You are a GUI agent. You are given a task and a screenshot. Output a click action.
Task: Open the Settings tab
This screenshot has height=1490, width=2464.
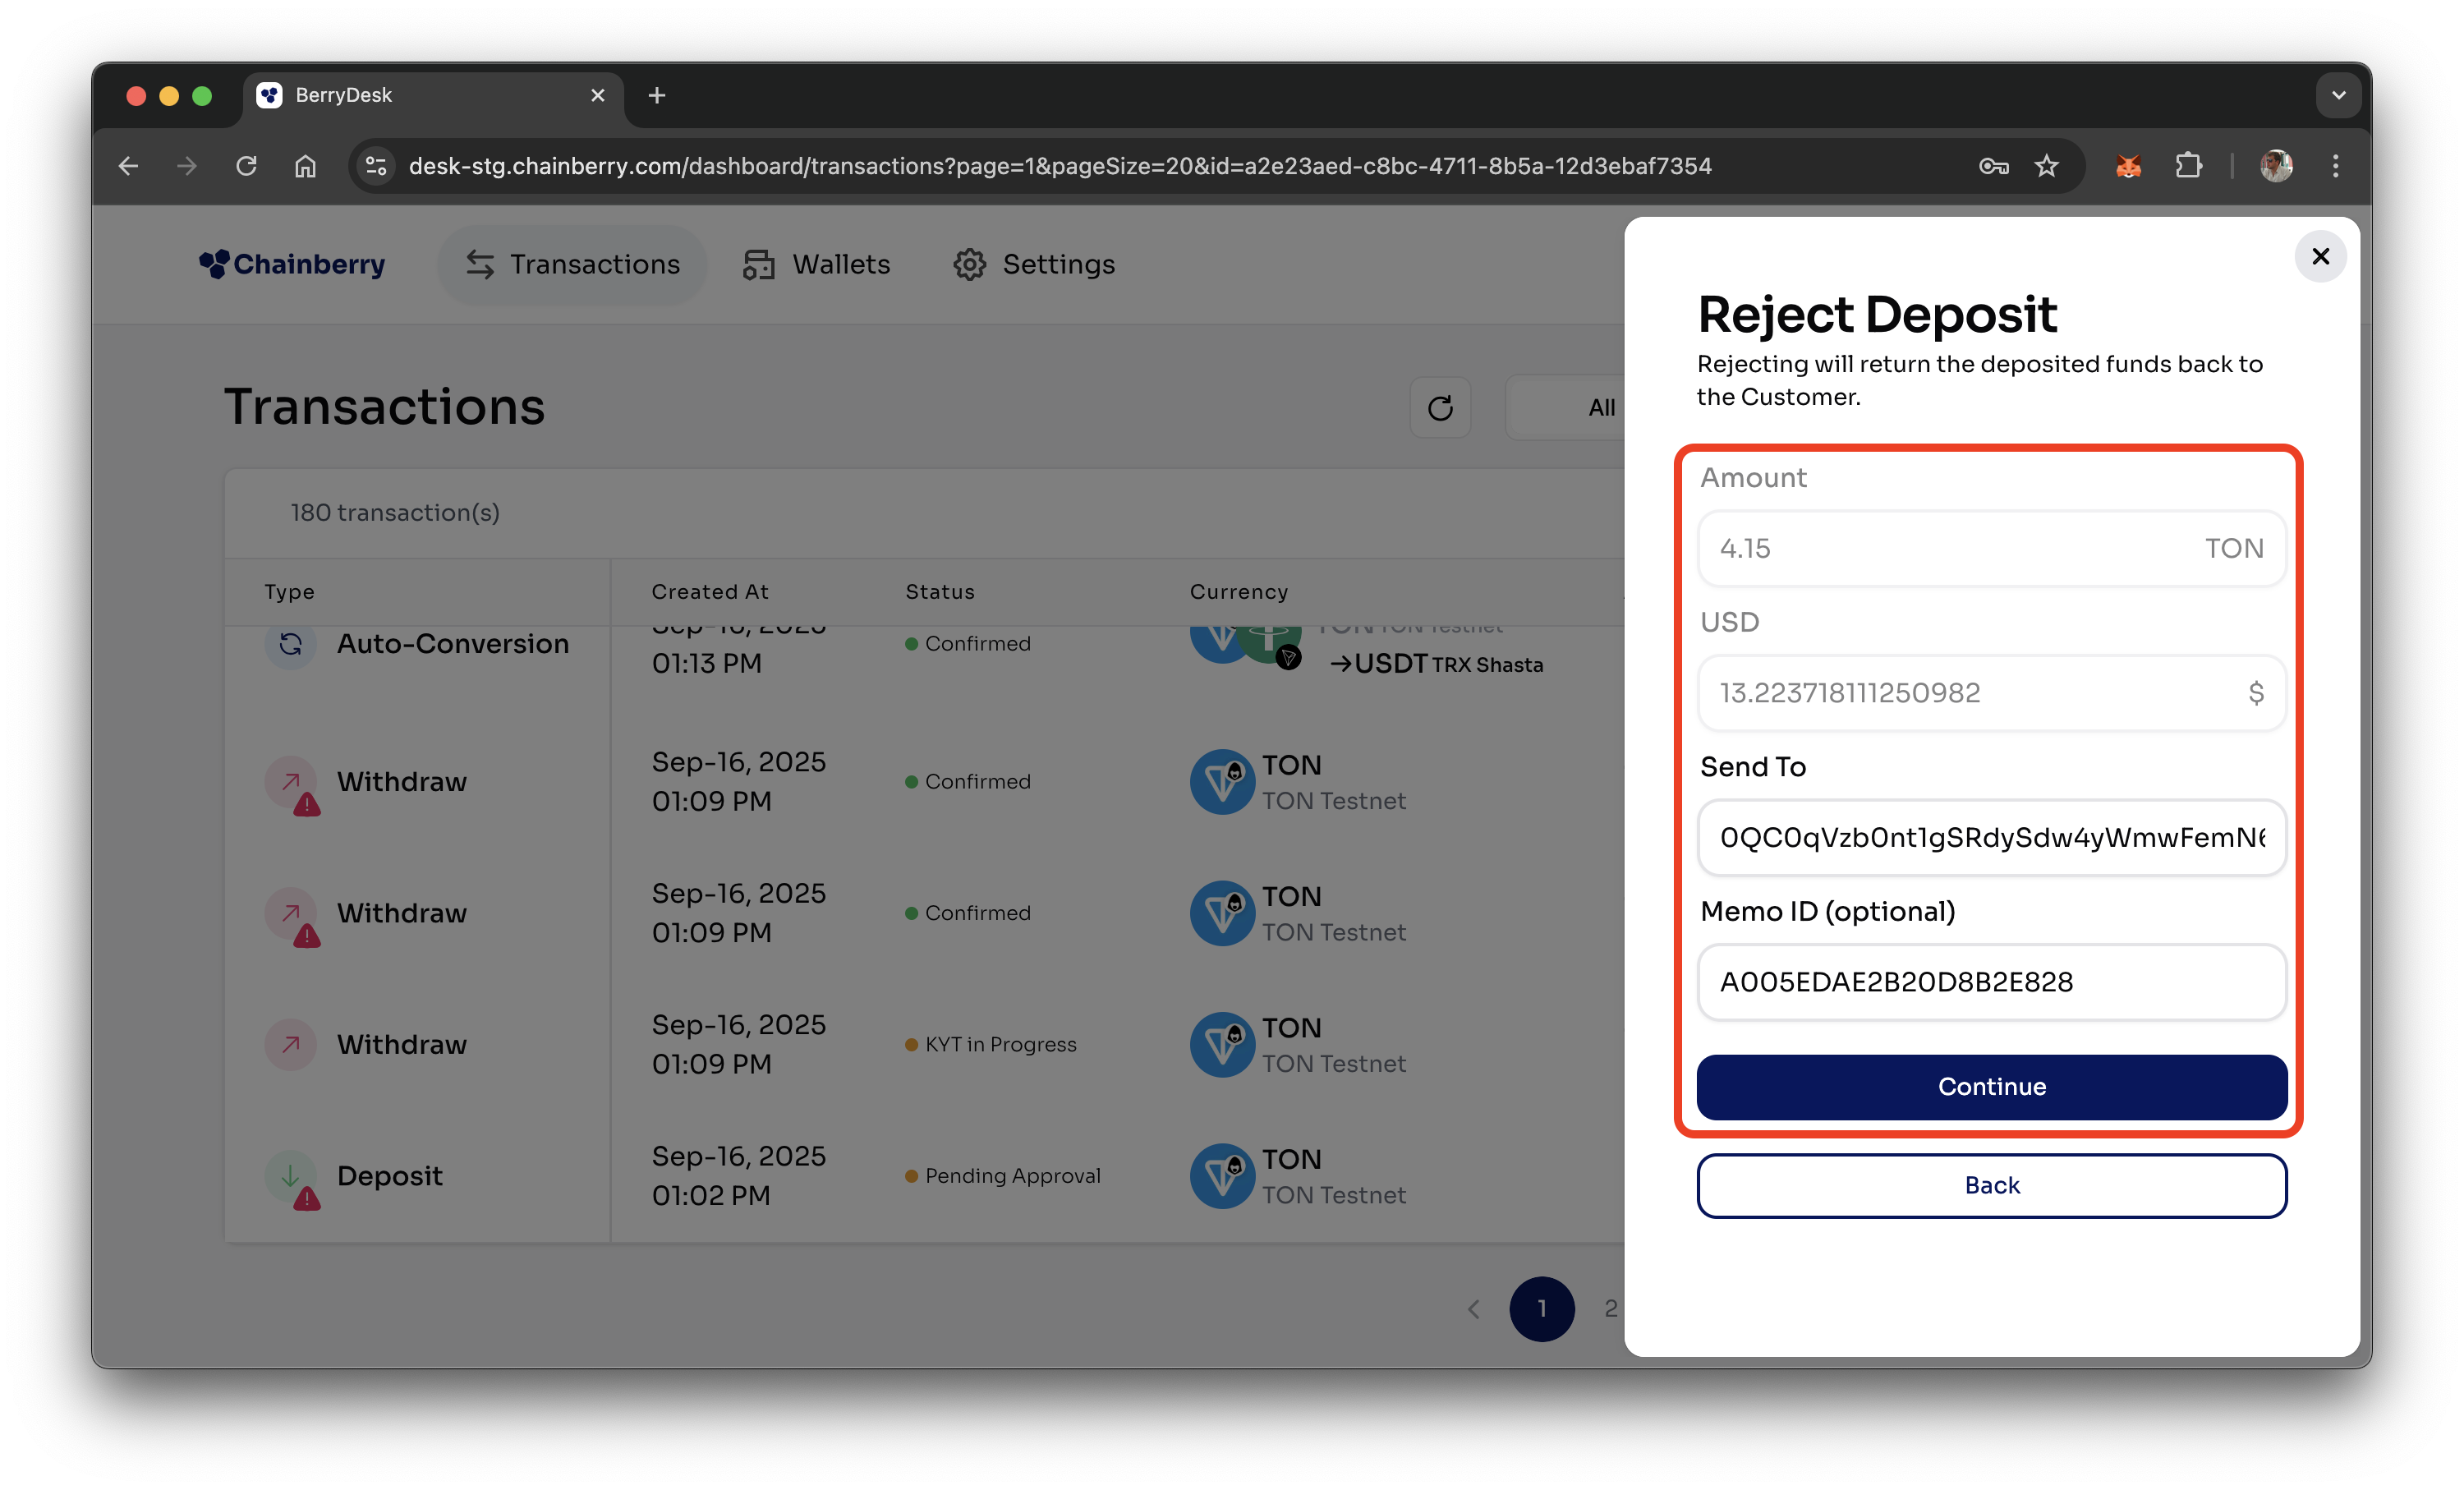[1034, 264]
